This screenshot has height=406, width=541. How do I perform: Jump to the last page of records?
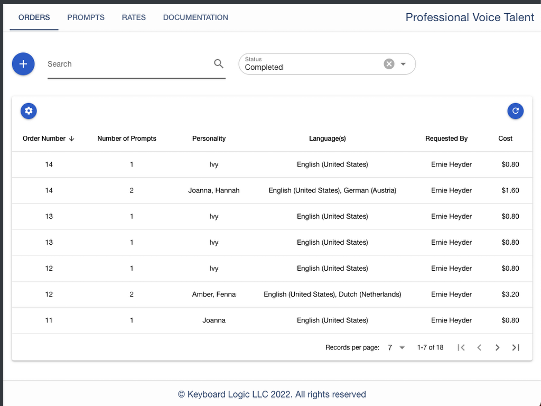(x=516, y=347)
